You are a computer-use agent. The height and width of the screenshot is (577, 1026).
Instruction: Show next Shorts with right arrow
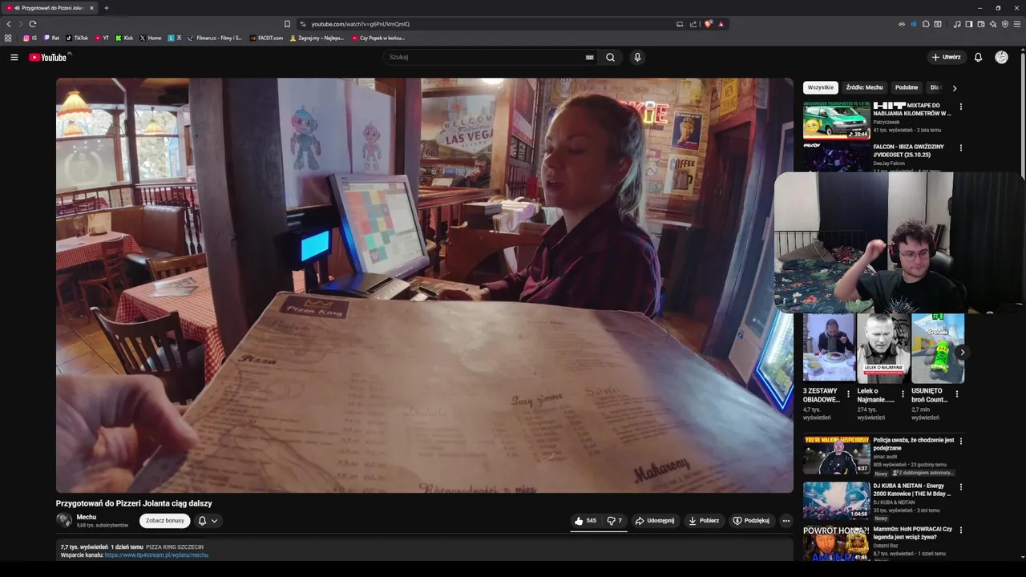click(962, 353)
